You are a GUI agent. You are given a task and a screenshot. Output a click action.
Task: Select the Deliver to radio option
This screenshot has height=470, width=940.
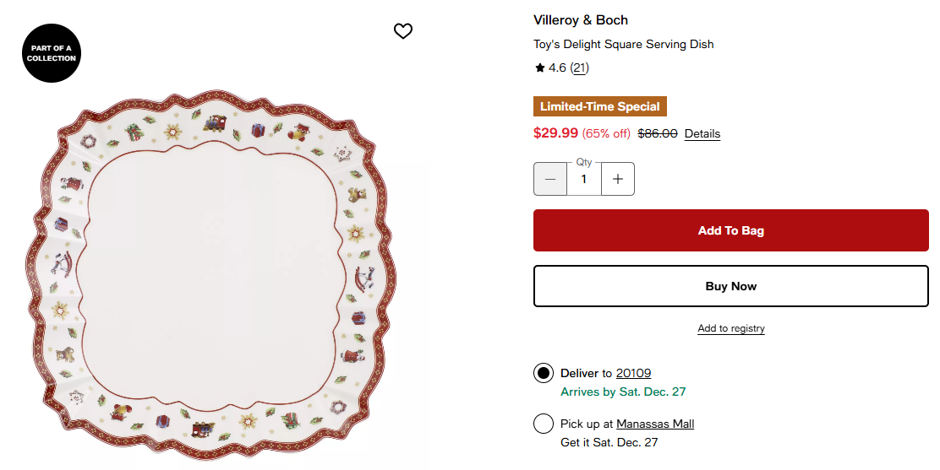tap(544, 373)
